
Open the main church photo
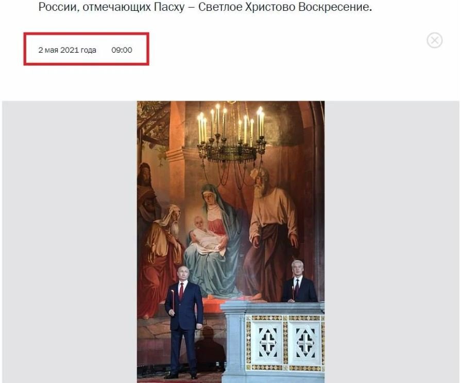[x=231, y=242]
